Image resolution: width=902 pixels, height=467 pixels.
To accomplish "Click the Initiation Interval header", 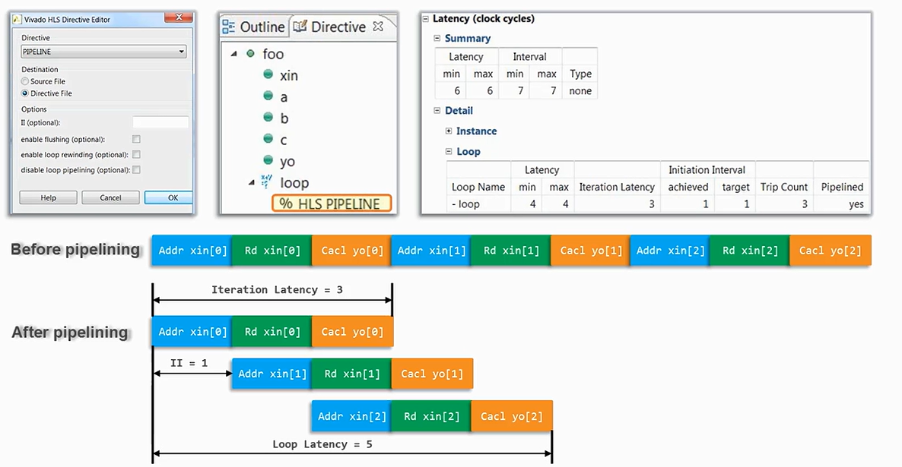I will 707,170.
